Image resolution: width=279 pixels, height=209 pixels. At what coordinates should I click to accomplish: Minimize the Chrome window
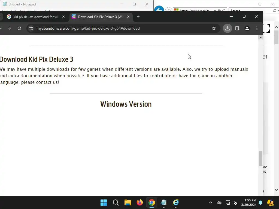click(x=232, y=16)
